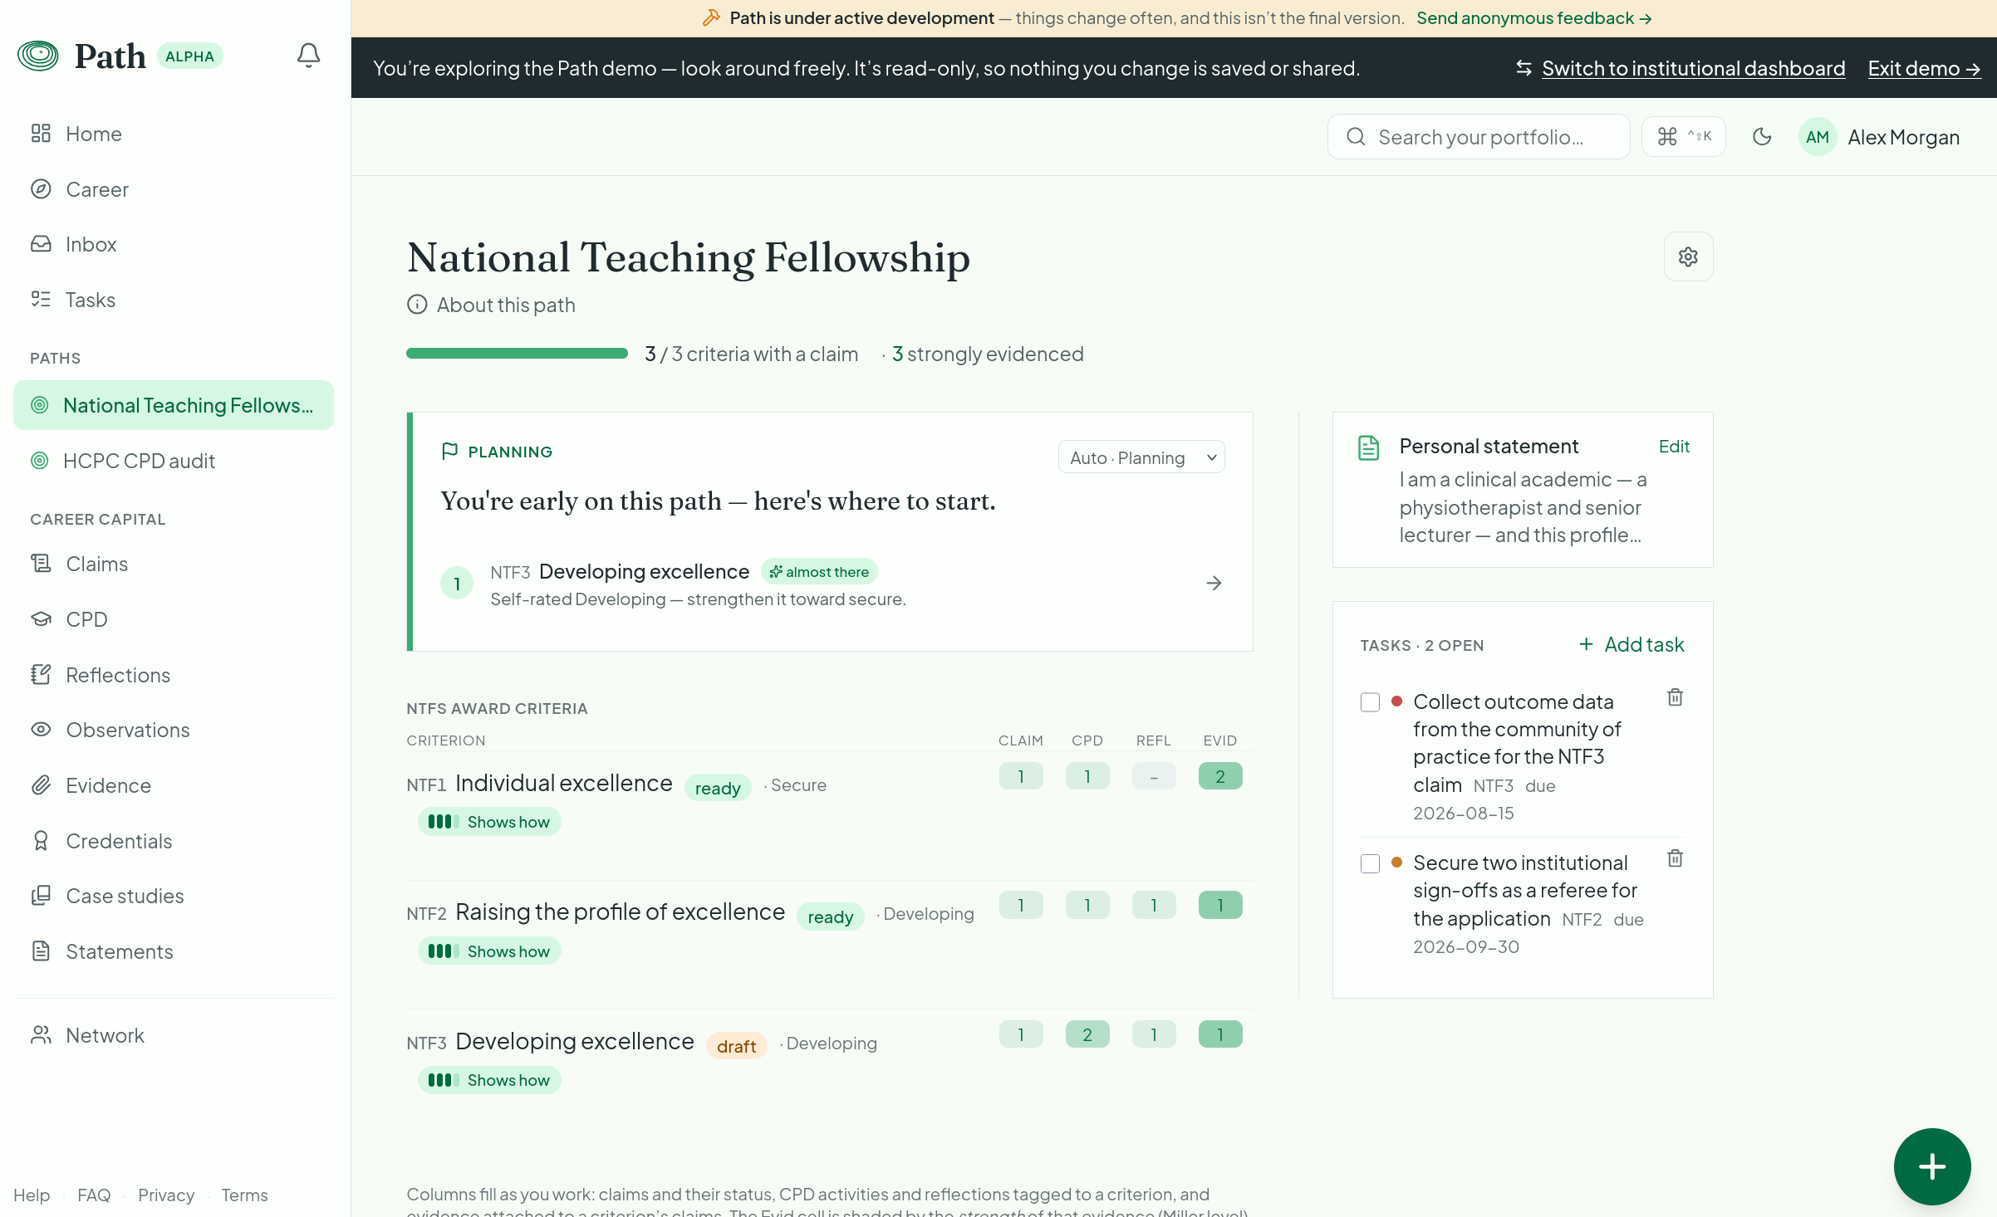Select National Teaching Fellowship path
Screen dimensions: 1997x1217
[174, 405]
